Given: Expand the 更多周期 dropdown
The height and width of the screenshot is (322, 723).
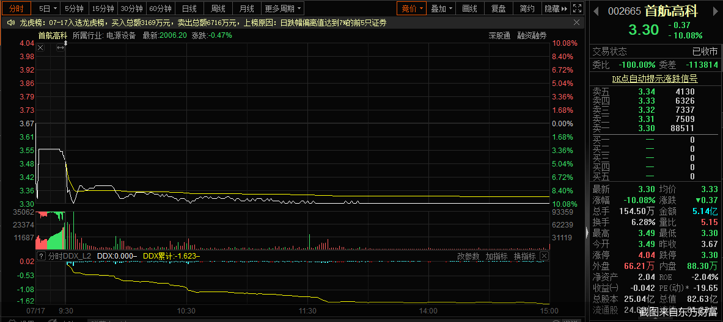Looking at the screenshot, I should coord(283,9).
